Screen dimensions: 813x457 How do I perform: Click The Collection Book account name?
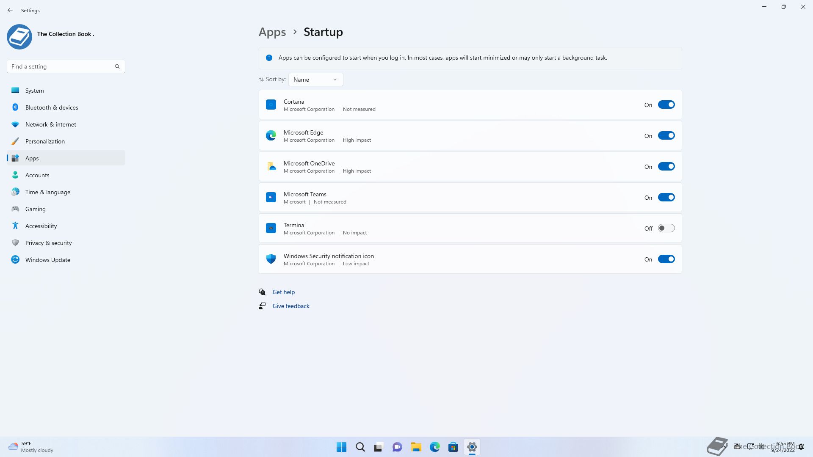point(66,34)
